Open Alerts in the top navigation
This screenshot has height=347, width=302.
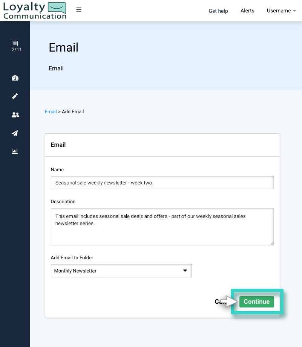pyautogui.click(x=247, y=11)
